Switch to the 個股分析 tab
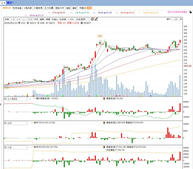Screen dimensions: 193x169 point(60,8)
